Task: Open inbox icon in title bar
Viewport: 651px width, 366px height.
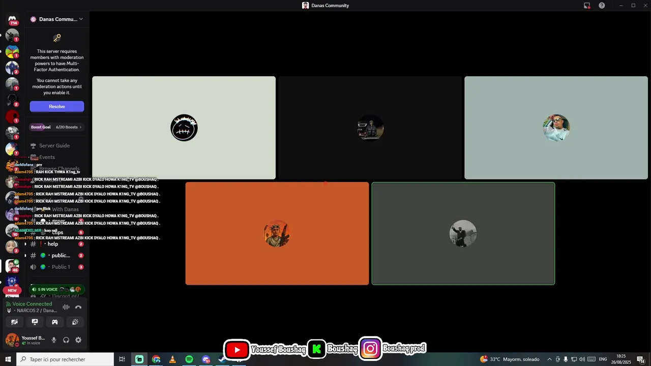Action: 587,6
